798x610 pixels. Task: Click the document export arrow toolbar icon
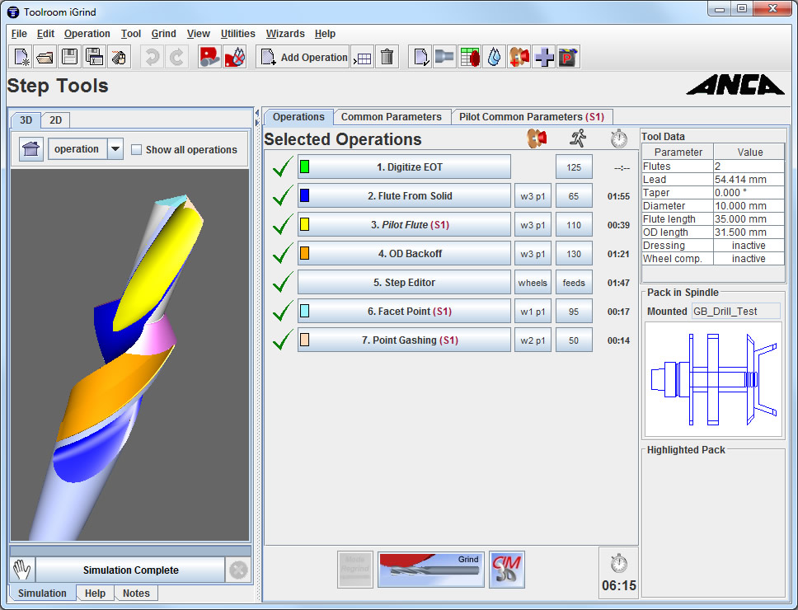point(420,57)
